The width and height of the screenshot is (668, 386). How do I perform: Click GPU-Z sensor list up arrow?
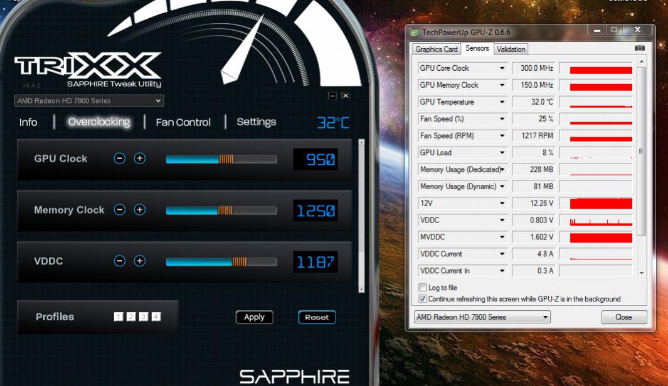642,62
